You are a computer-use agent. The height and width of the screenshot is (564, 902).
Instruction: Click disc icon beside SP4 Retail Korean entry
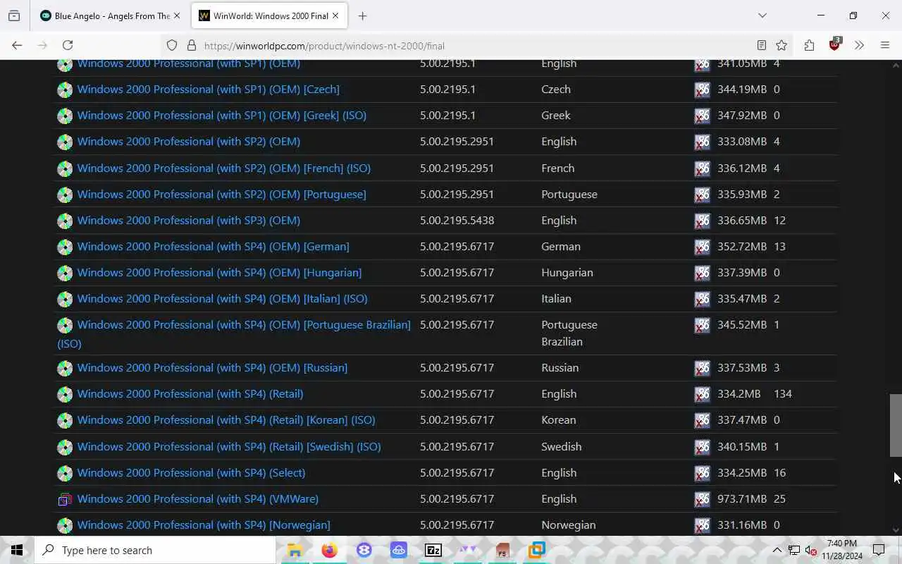point(65,421)
